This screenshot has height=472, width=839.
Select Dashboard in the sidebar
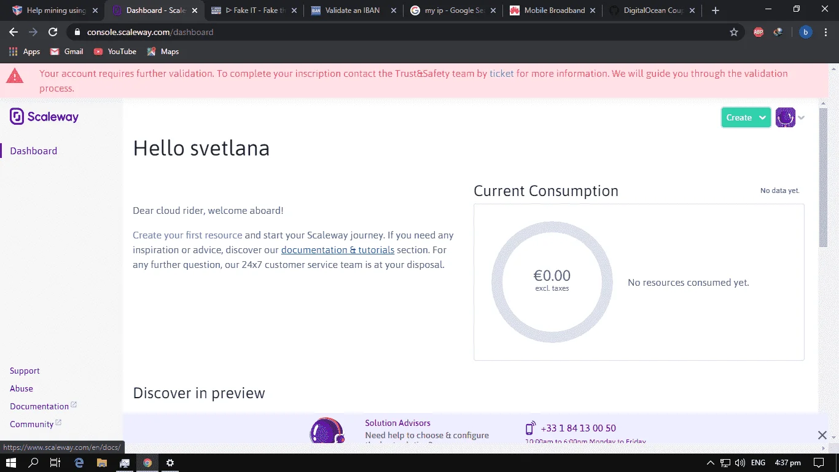coord(34,151)
